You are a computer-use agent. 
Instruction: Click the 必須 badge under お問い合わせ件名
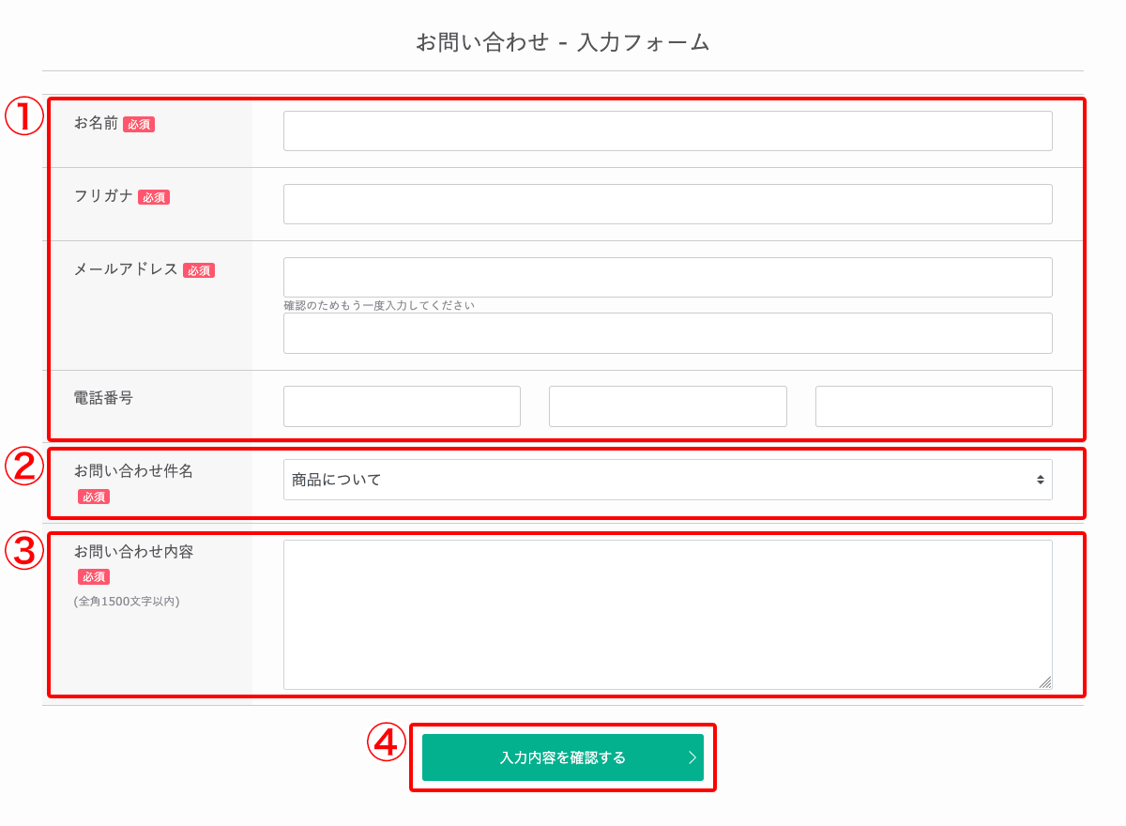click(x=94, y=497)
